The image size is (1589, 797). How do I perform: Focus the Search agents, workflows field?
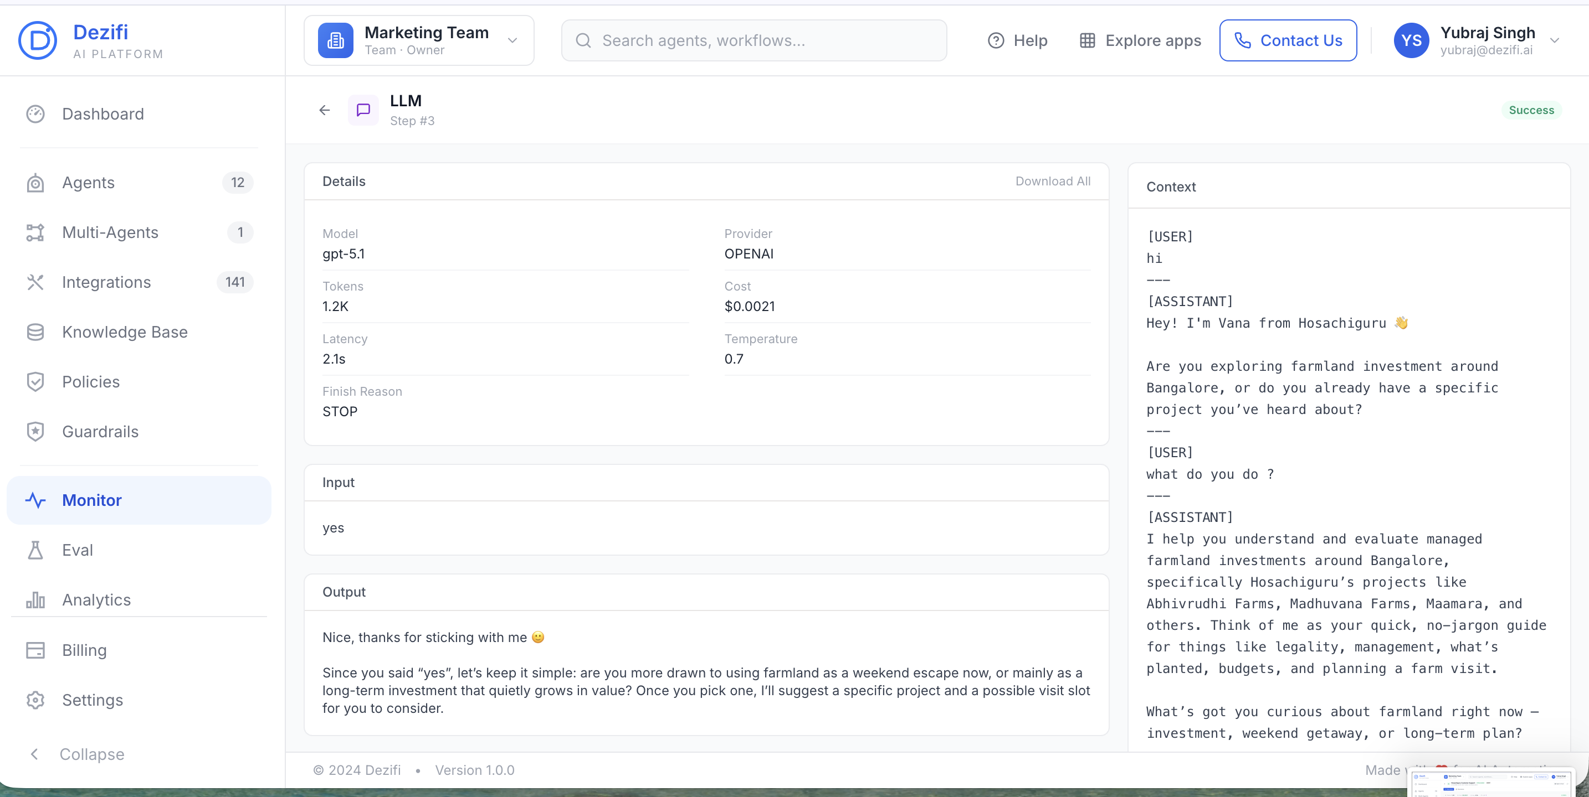coord(754,41)
